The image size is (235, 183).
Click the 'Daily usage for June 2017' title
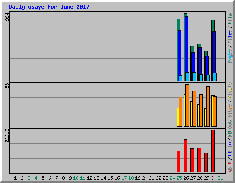click(49, 7)
